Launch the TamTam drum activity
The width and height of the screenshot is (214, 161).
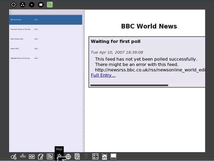(x=104, y=157)
